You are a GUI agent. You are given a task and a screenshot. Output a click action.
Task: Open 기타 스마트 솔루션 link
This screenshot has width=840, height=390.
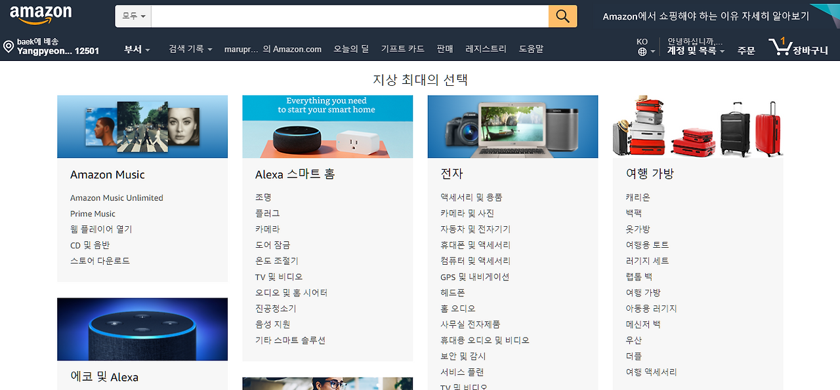click(x=290, y=340)
